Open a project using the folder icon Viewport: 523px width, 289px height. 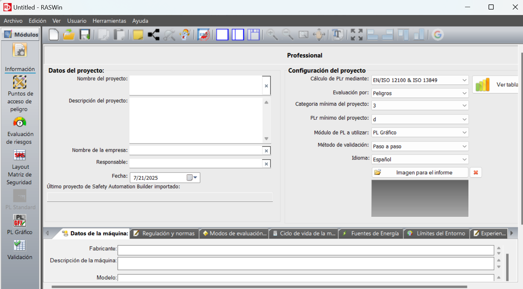click(x=69, y=35)
